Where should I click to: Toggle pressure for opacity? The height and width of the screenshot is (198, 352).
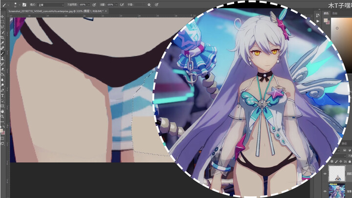click(x=94, y=5)
